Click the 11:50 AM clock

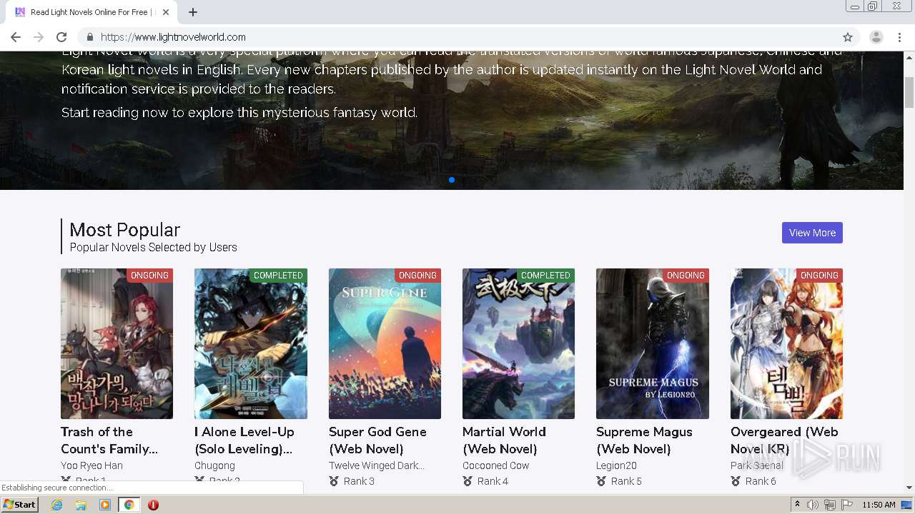pos(879,505)
